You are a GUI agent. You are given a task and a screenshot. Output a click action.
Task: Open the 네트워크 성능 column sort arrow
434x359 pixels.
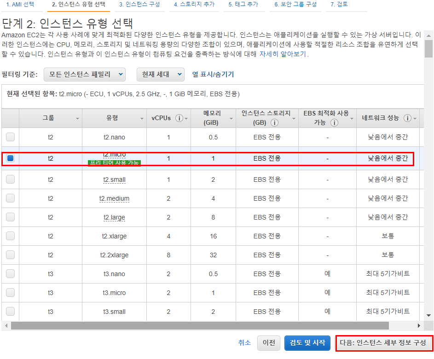coord(415,119)
